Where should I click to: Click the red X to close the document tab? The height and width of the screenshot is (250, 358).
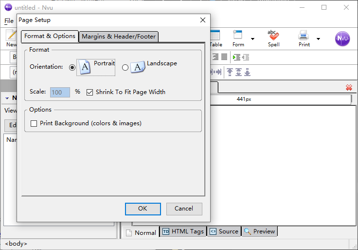coord(349,87)
